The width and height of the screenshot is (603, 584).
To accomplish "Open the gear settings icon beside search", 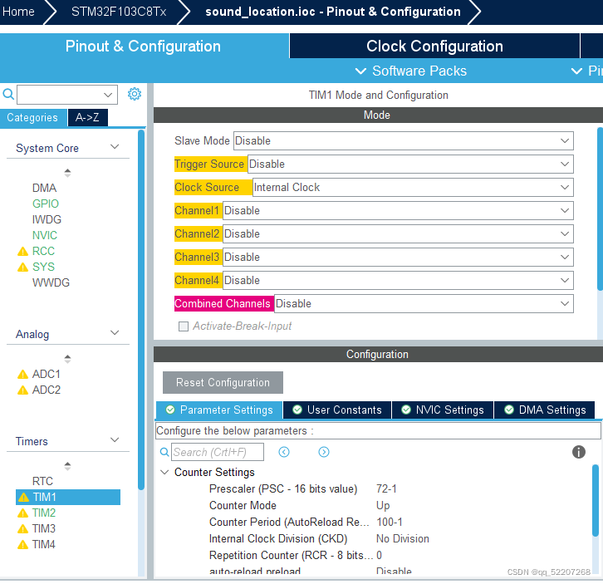I will pyautogui.click(x=135, y=94).
